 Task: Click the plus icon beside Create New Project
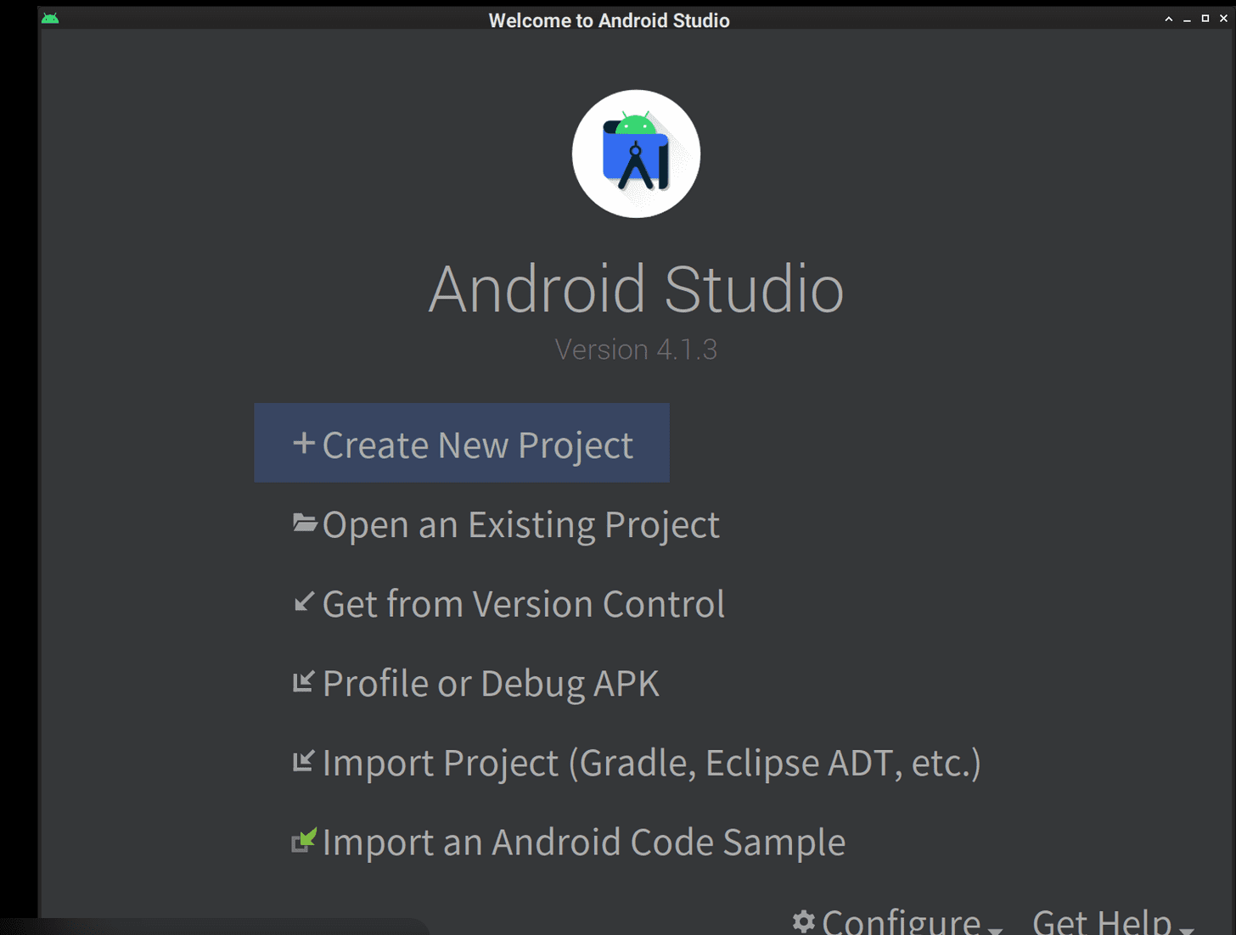click(304, 444)
